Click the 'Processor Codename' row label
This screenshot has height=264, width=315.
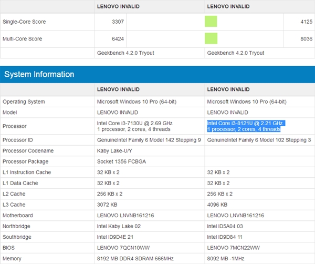pyautogui.click(x=28, y=151)
